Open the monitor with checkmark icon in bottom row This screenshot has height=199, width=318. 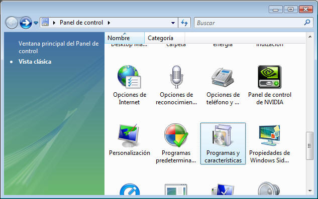(223, 189)
